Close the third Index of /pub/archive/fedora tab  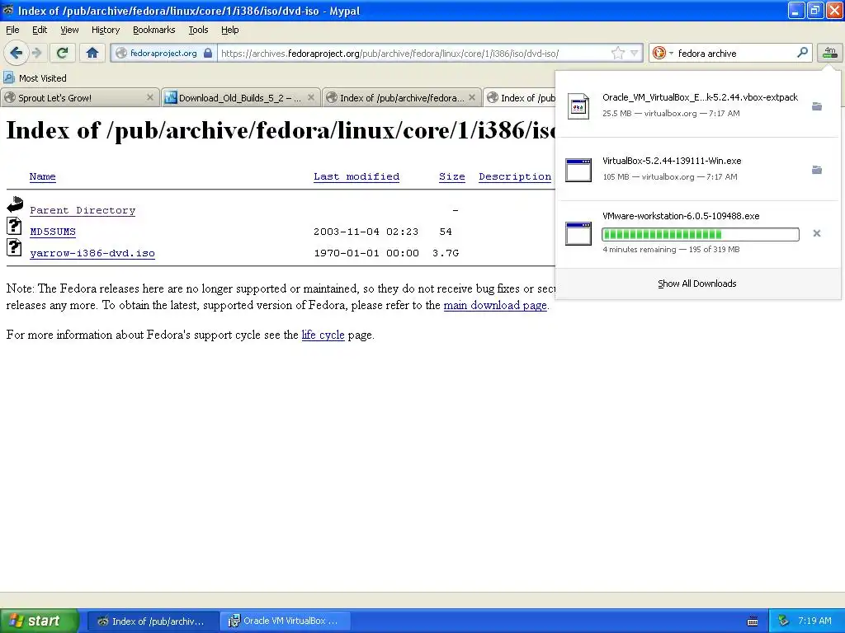(x=471, y=97)
